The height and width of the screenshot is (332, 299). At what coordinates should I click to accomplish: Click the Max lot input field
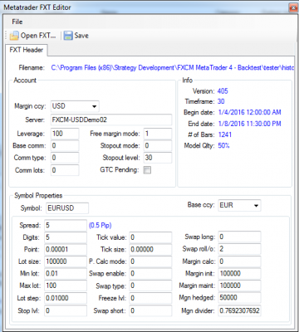click(x=66, y=286)
